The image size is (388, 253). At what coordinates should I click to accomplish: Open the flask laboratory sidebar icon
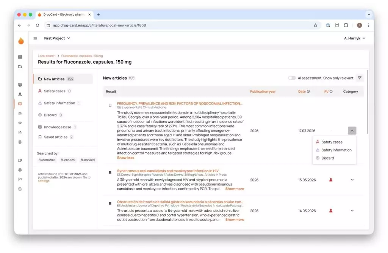coord(20,94)
